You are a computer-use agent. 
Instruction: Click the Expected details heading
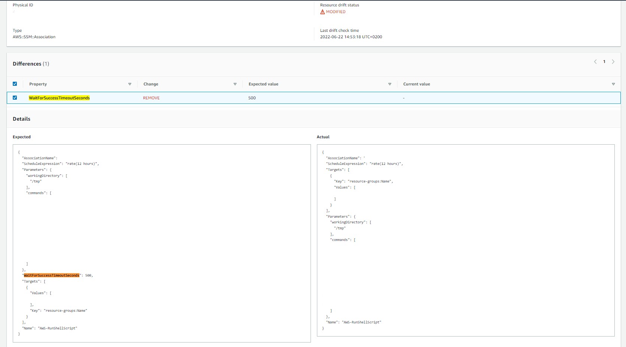coord(21,137)
